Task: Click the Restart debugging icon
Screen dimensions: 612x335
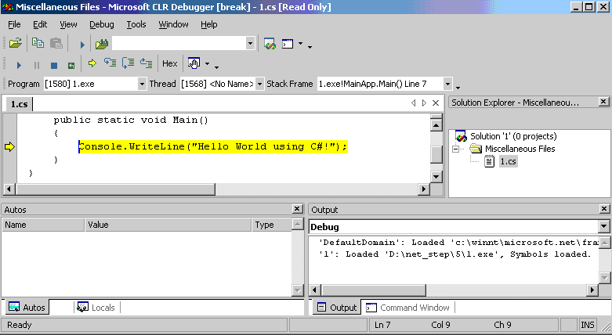Action: pyautogui.click(x=71, y=65)
